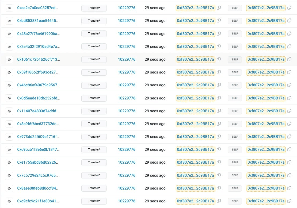Copy the To address in 0x2e4b32f2910ad4e7a row
The width and height of the screenshot is (297, 208).
(x=289, y=47)
